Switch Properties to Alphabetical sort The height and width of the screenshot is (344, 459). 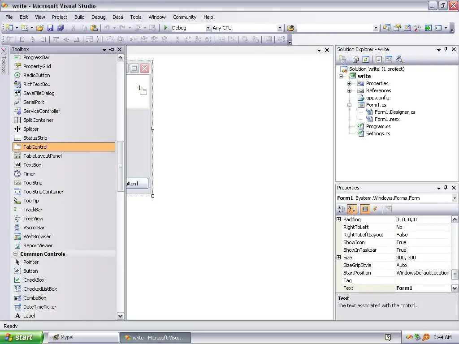[352, 209]
